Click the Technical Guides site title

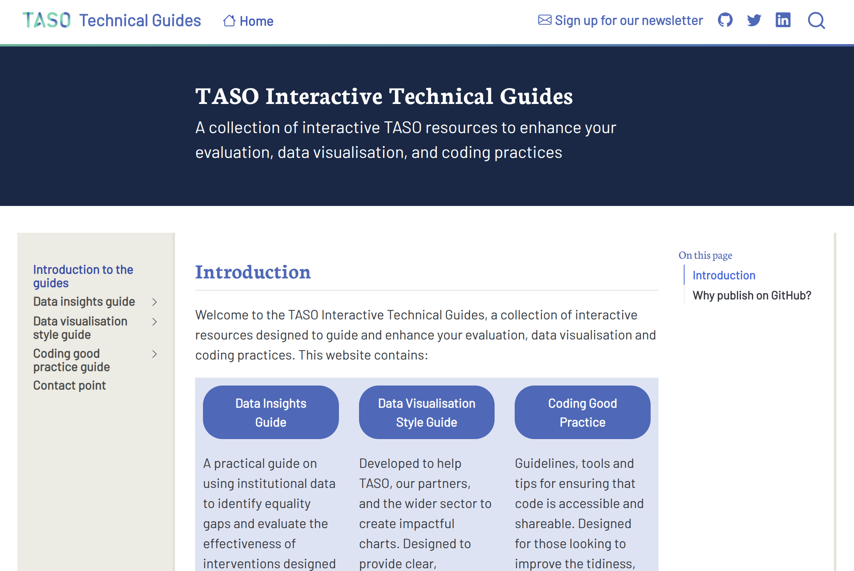140,20
